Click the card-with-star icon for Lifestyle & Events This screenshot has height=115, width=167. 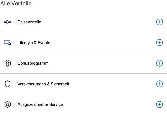pyautogui.click(x=8, y=43)
